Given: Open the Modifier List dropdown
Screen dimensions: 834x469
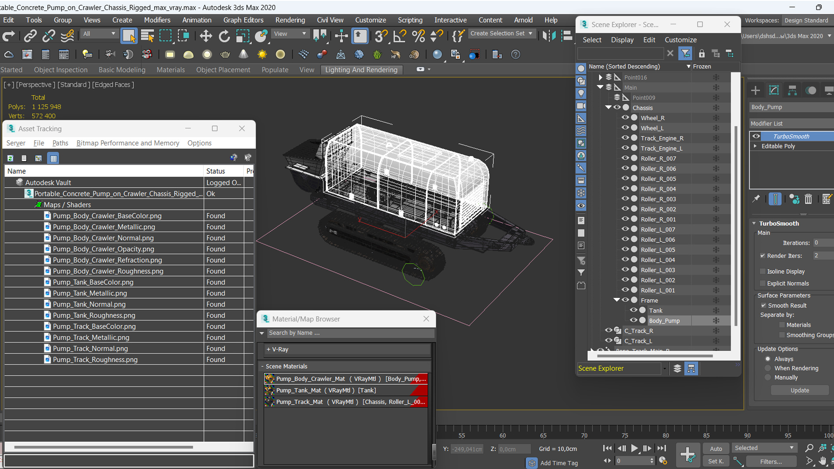Looking at the screenshot, I should point(791,124).
